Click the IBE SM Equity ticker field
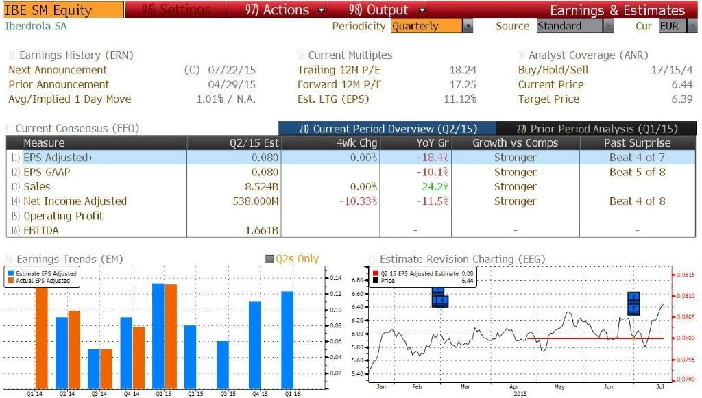The image size is (702, 398). 62,10
